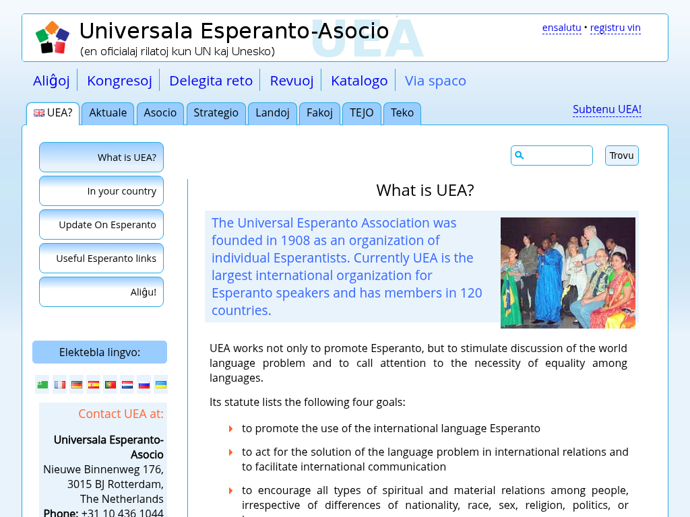The width and height of the screenshot is (690, 517).
Task: Choose the German flag language option
Action: click(x=77, y=384)
